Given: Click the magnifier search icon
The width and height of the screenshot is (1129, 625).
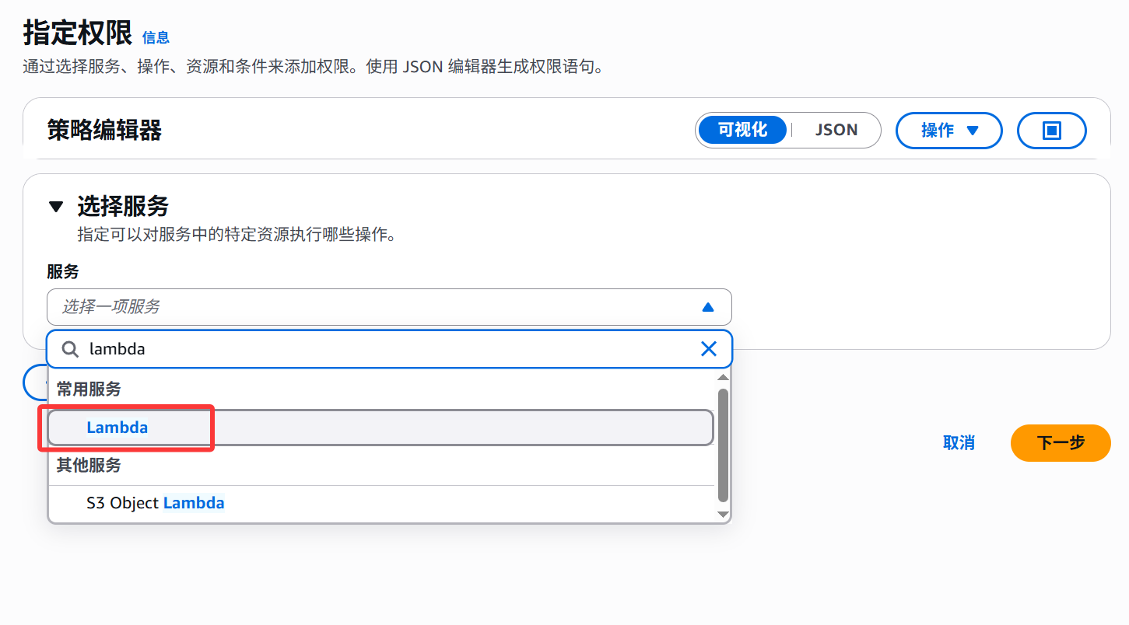Looking at the screenshot, I should (70, 349).
